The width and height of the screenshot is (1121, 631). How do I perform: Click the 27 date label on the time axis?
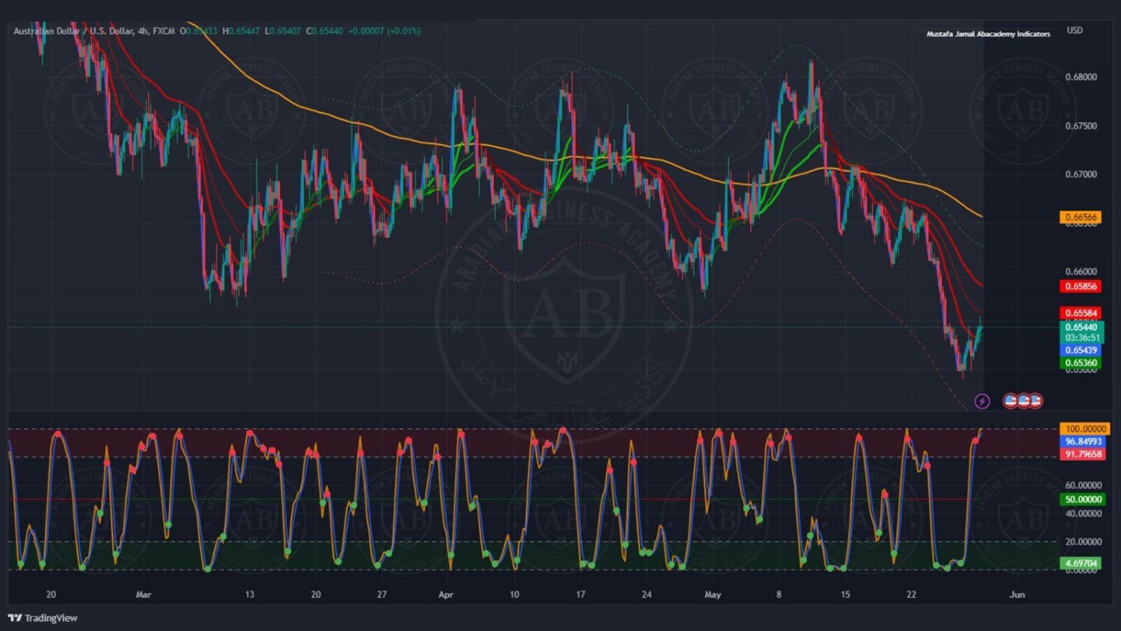(x=382, y=595)
